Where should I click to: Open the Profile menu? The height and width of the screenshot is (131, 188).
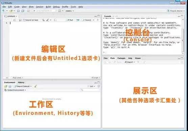coord(65,7)
